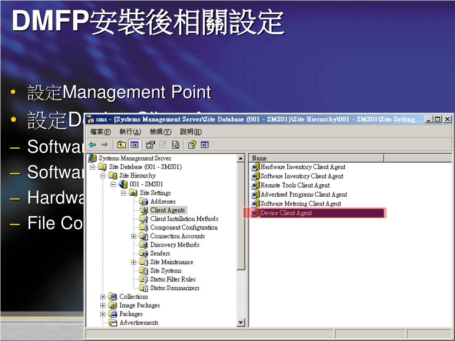455x341 pixels.
Task: Open the 說明(H) menu
Action: [191, 132]
